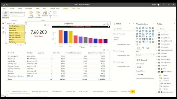Toggle Cross-report drill through switch
This screenshot has height=99, width=177.
pos(141,67)
